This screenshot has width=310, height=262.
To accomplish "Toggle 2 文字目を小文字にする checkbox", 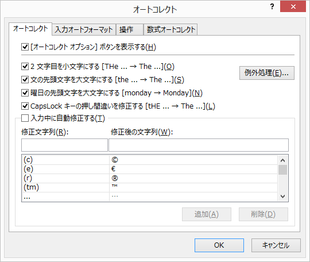I will click(25, 66).
